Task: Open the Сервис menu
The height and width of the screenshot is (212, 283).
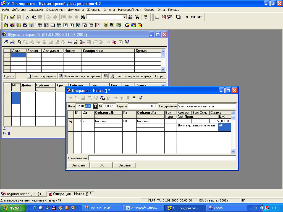Action: (149, 10)
